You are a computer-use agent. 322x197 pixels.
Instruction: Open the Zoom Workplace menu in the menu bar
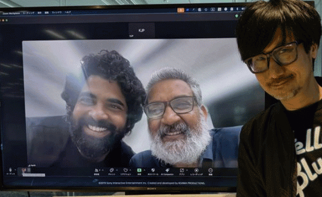point(12,13)
